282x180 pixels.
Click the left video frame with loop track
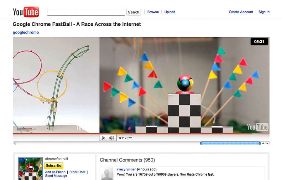(56, 85)
